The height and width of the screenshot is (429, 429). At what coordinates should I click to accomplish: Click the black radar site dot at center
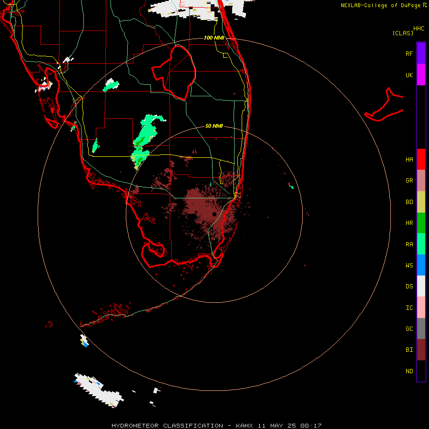click(214, 214)
